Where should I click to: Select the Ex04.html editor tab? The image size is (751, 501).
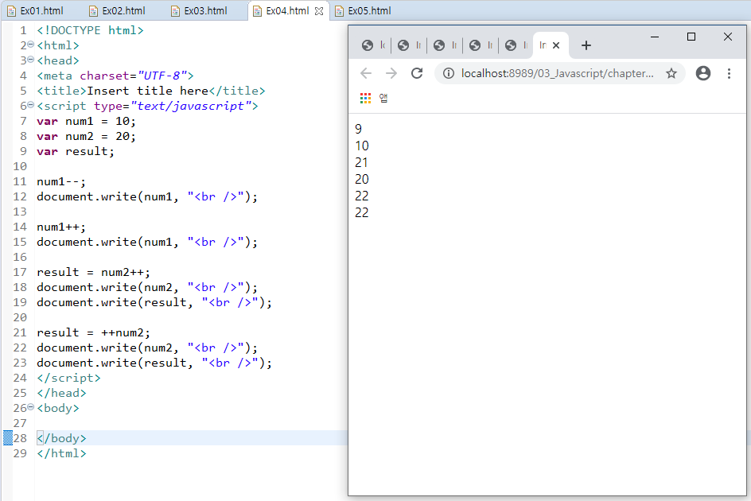pyautogui.click(x=287, y=10)
